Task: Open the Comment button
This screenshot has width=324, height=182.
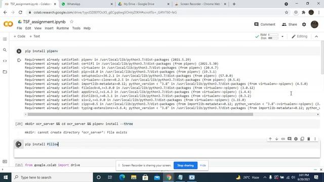Action: [x=265, y=24]
